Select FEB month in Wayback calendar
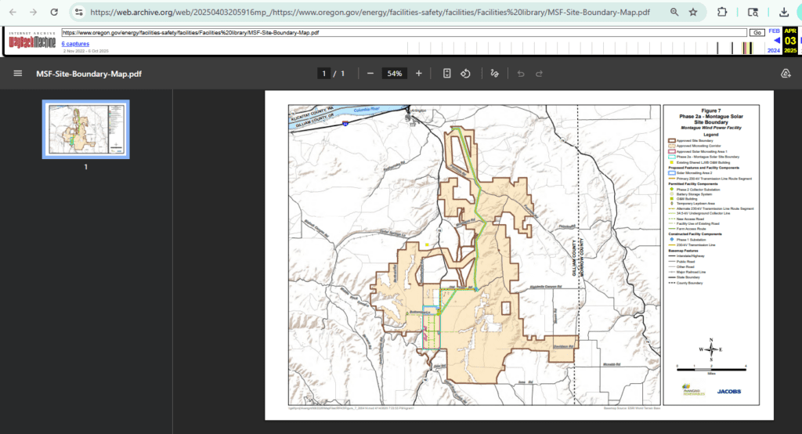Image resolution: width=802 pixels, height=434 pixels. [774, 31]
